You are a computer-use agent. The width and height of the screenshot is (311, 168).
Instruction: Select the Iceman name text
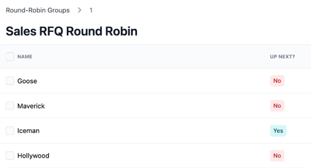click(x=28, y=131)
